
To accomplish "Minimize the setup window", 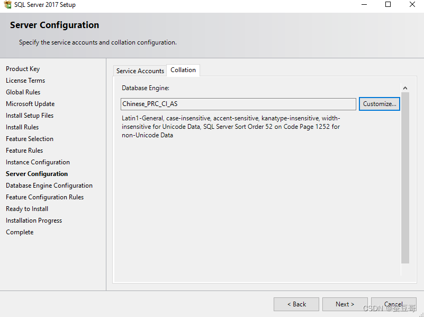I will pos(364,4).
